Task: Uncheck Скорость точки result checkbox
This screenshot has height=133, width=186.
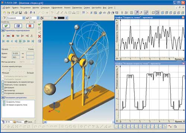Action: (4, 102)
